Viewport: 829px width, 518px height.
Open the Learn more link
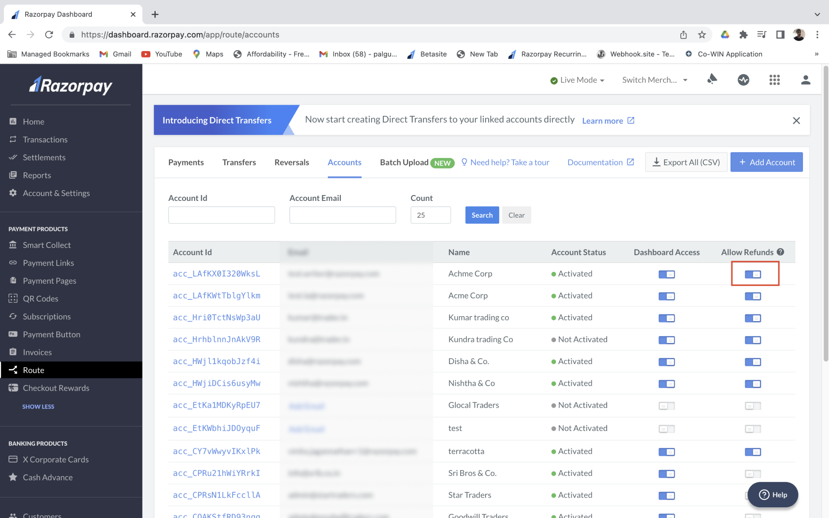click(608, 121)
